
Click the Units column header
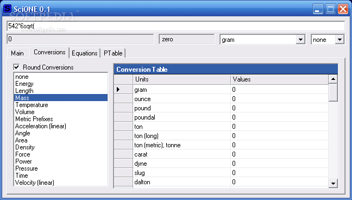(x=182, y=79)
